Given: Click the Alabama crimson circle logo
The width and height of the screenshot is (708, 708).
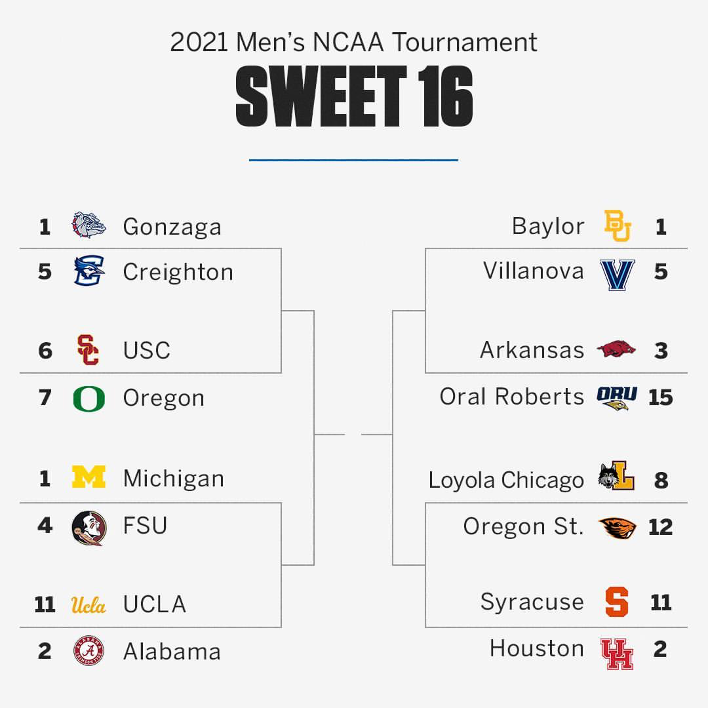Looking at the screenshot, I should click(x=88, y=651).
